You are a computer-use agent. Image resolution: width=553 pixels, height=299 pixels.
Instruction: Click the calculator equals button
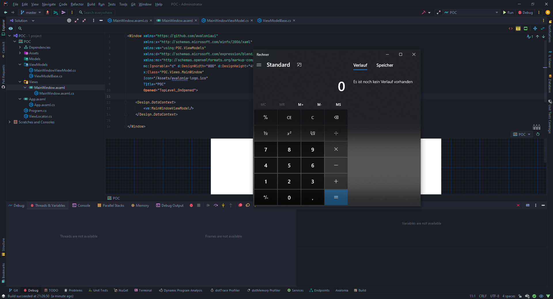336,197
